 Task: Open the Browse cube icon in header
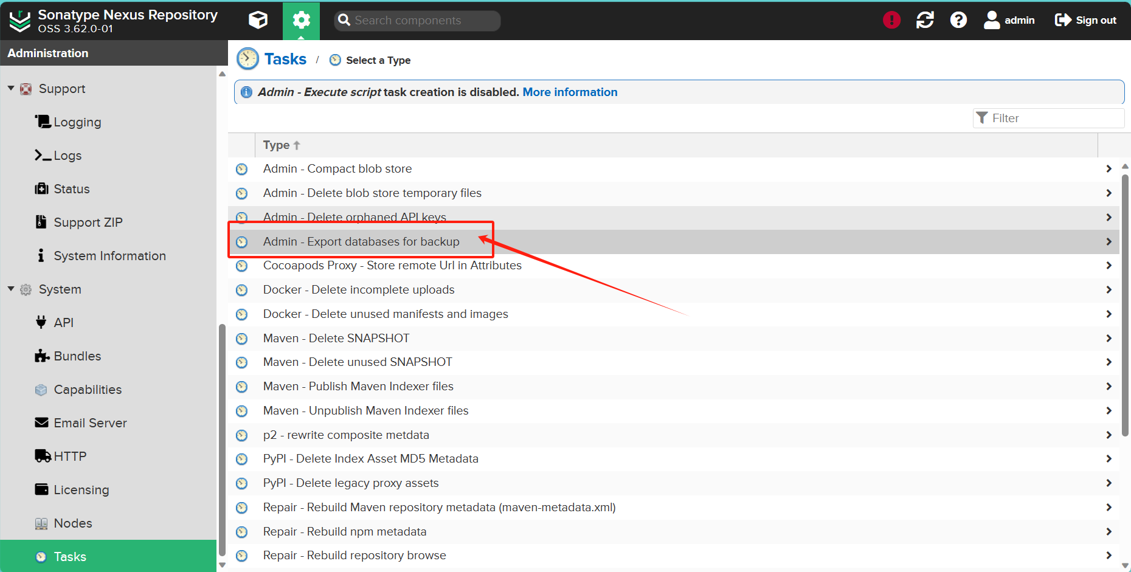(258, 20)
